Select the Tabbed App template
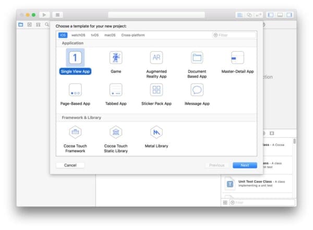The height and width of the screenshot is (230, 313). (116, 90)
